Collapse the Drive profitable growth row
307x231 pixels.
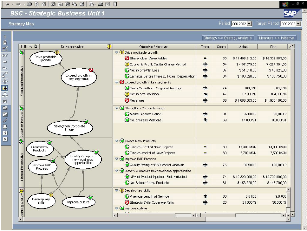click(116, 52)
